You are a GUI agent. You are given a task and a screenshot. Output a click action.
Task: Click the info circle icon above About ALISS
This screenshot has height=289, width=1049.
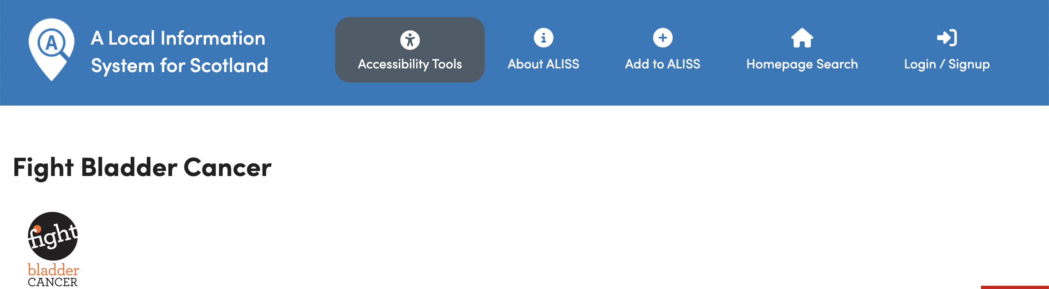543,38
